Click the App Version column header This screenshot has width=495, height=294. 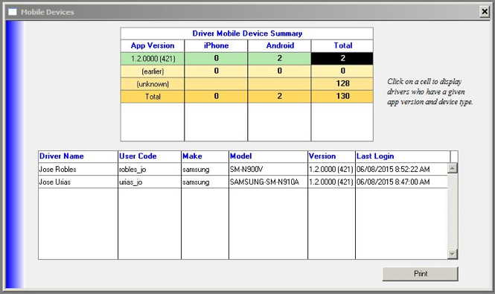(153, 46)
